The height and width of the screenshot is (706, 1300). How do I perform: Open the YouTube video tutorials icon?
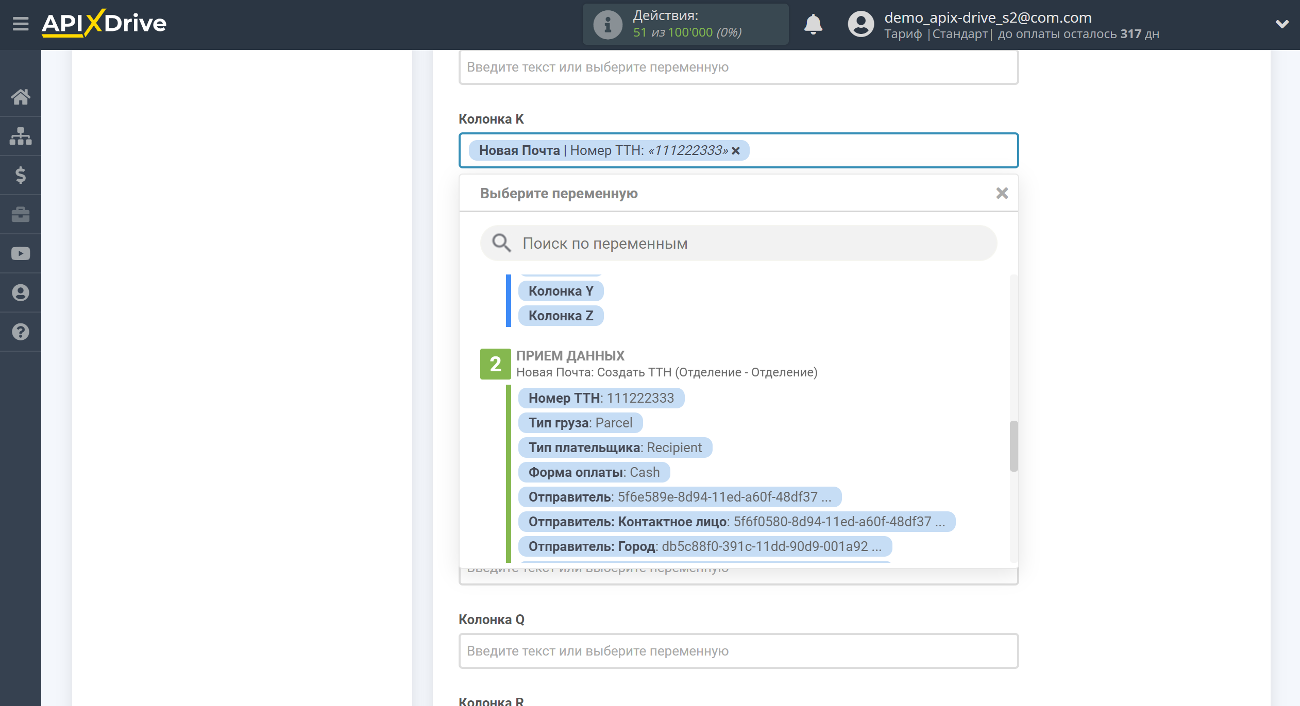(21, 253)
